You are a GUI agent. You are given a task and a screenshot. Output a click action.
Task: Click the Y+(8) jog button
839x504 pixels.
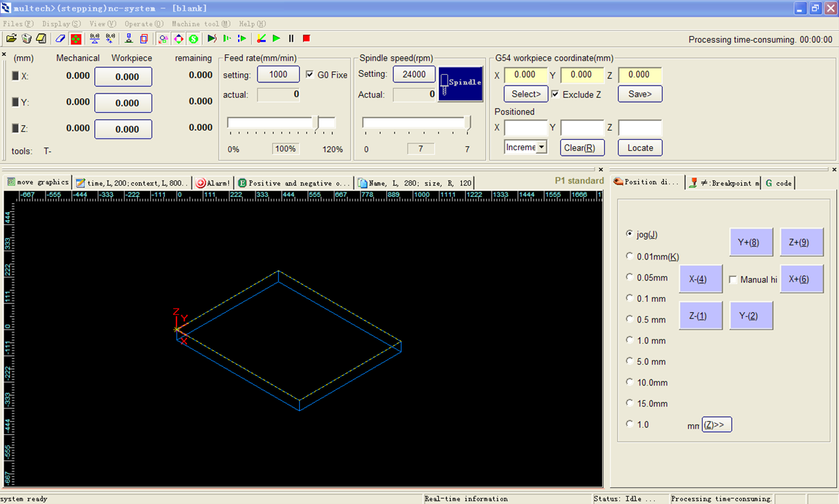751,242
